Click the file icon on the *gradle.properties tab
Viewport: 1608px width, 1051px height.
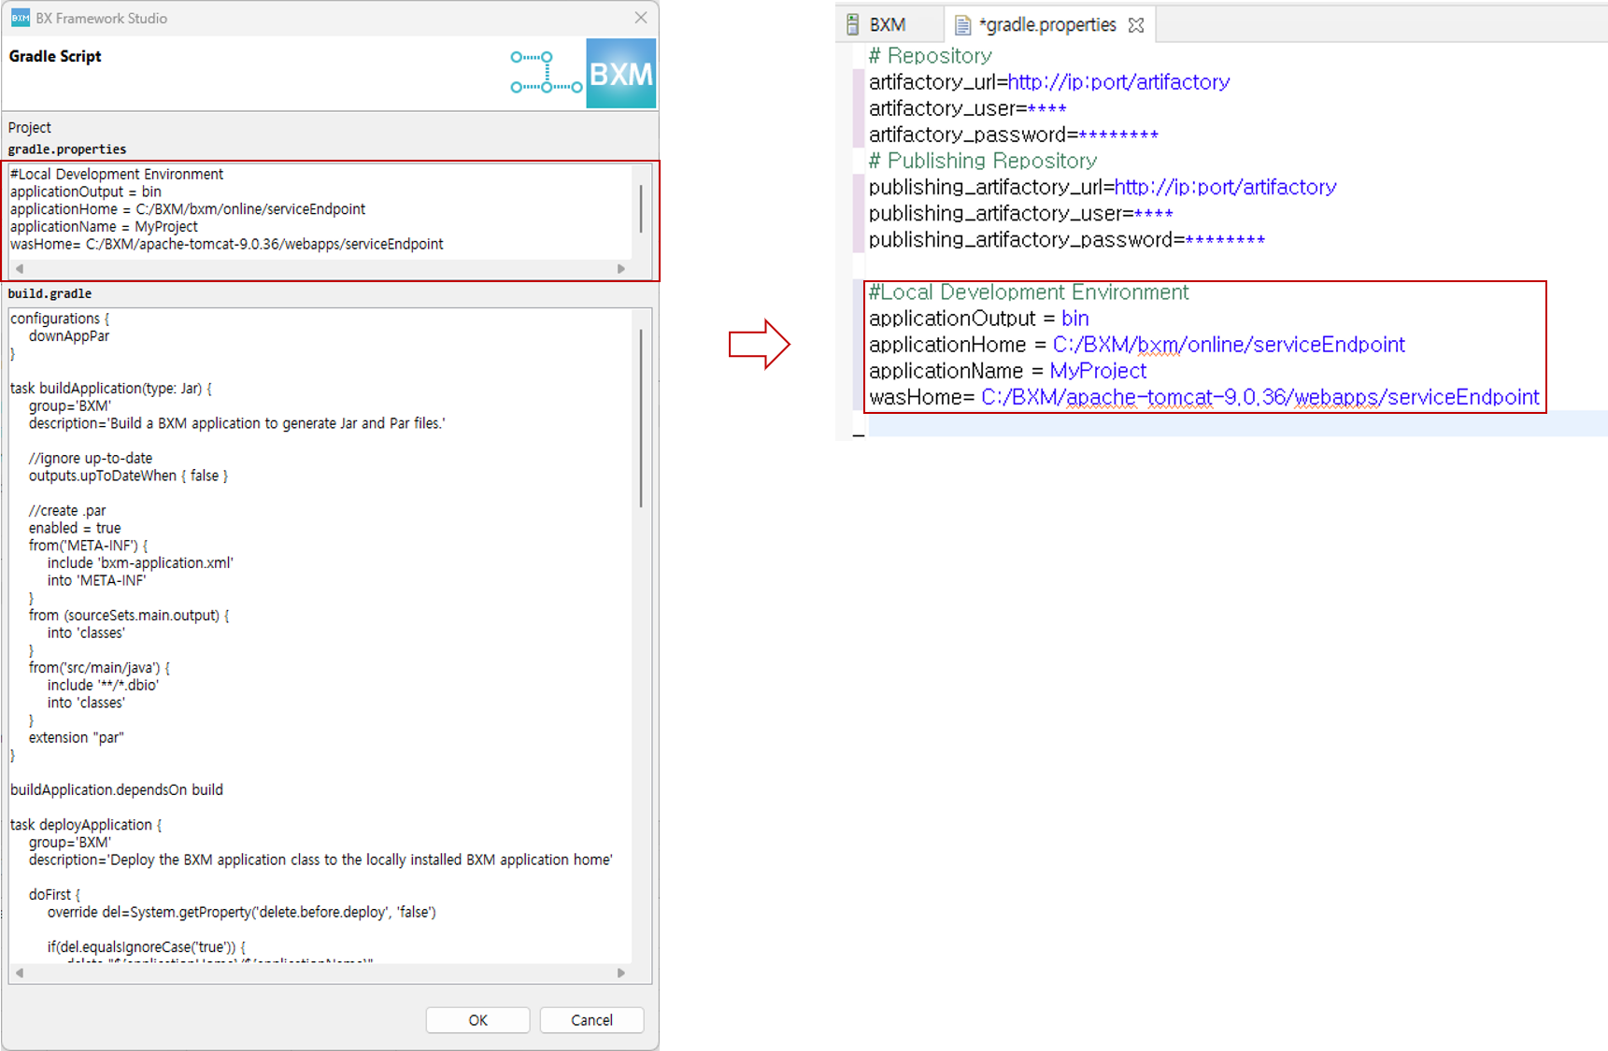pos(962,24)
